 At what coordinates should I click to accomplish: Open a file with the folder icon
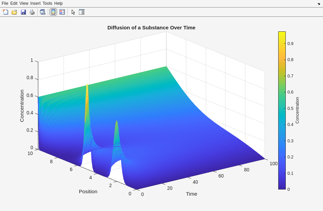point(14,12)
